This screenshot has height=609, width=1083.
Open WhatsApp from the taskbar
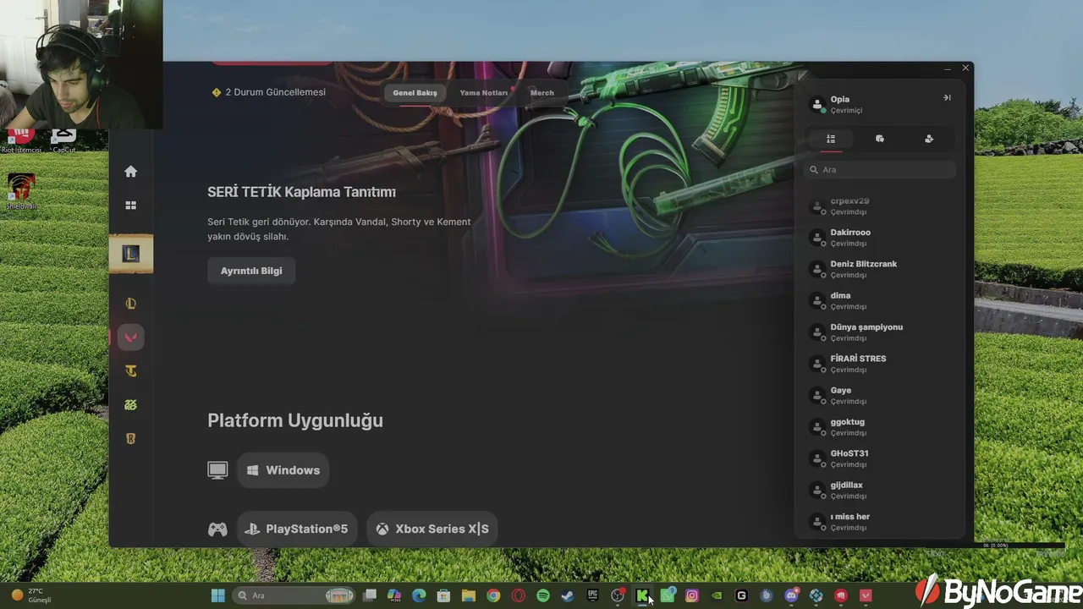pyautogui.click(x=668, y=595)
